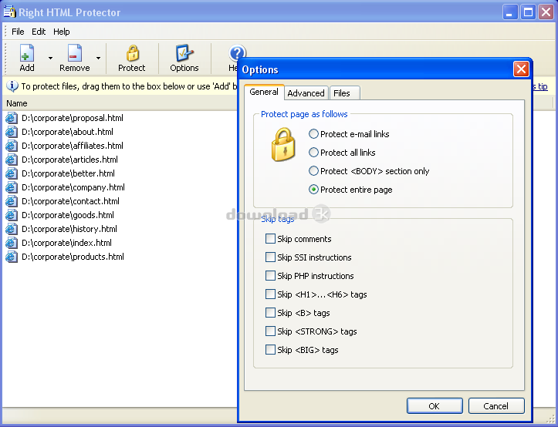Select D:\corporate\proposal.html in the list

pos(73,118)
